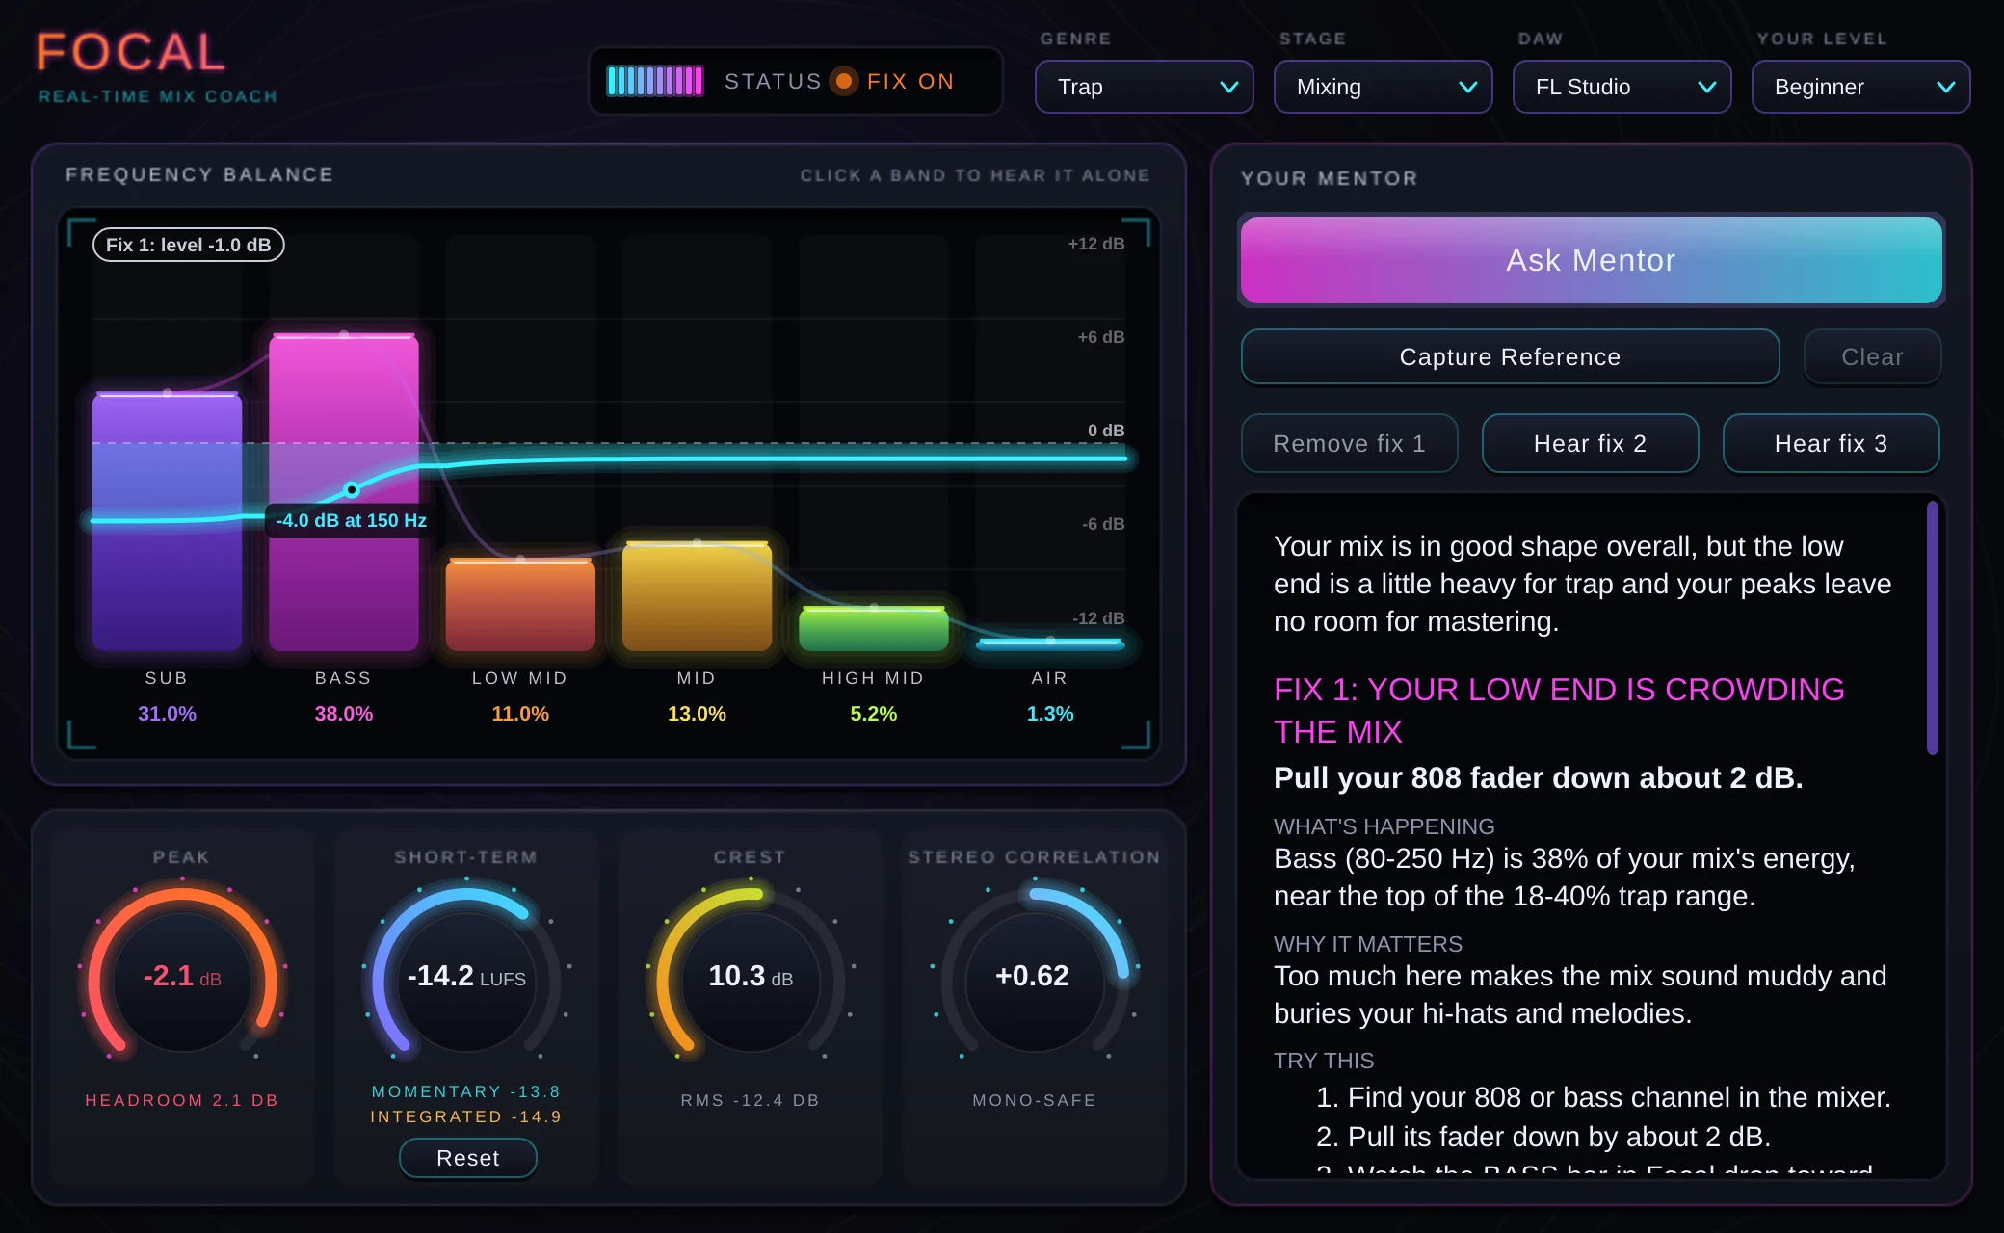Open the DAW dropdown showing FL Studio
Viewport: 2004px width, 1233px height.
1622,87
